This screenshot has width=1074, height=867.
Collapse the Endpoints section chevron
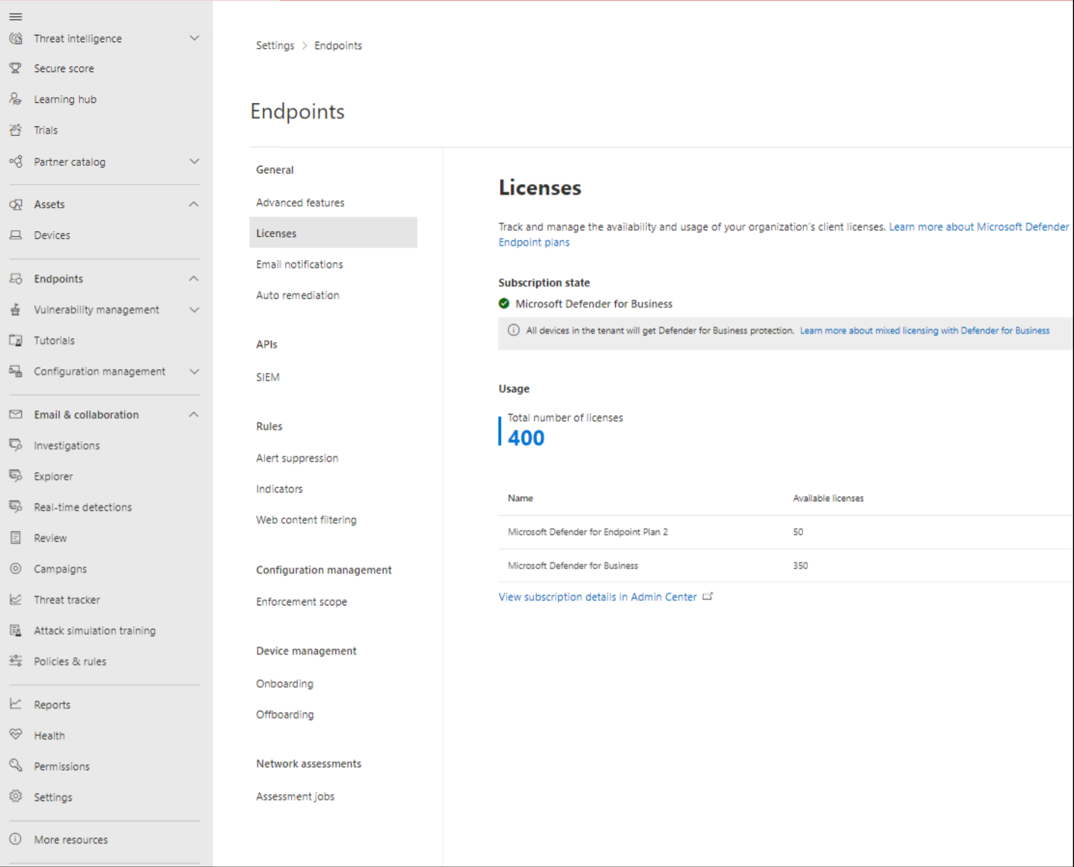tap(194, 278)
